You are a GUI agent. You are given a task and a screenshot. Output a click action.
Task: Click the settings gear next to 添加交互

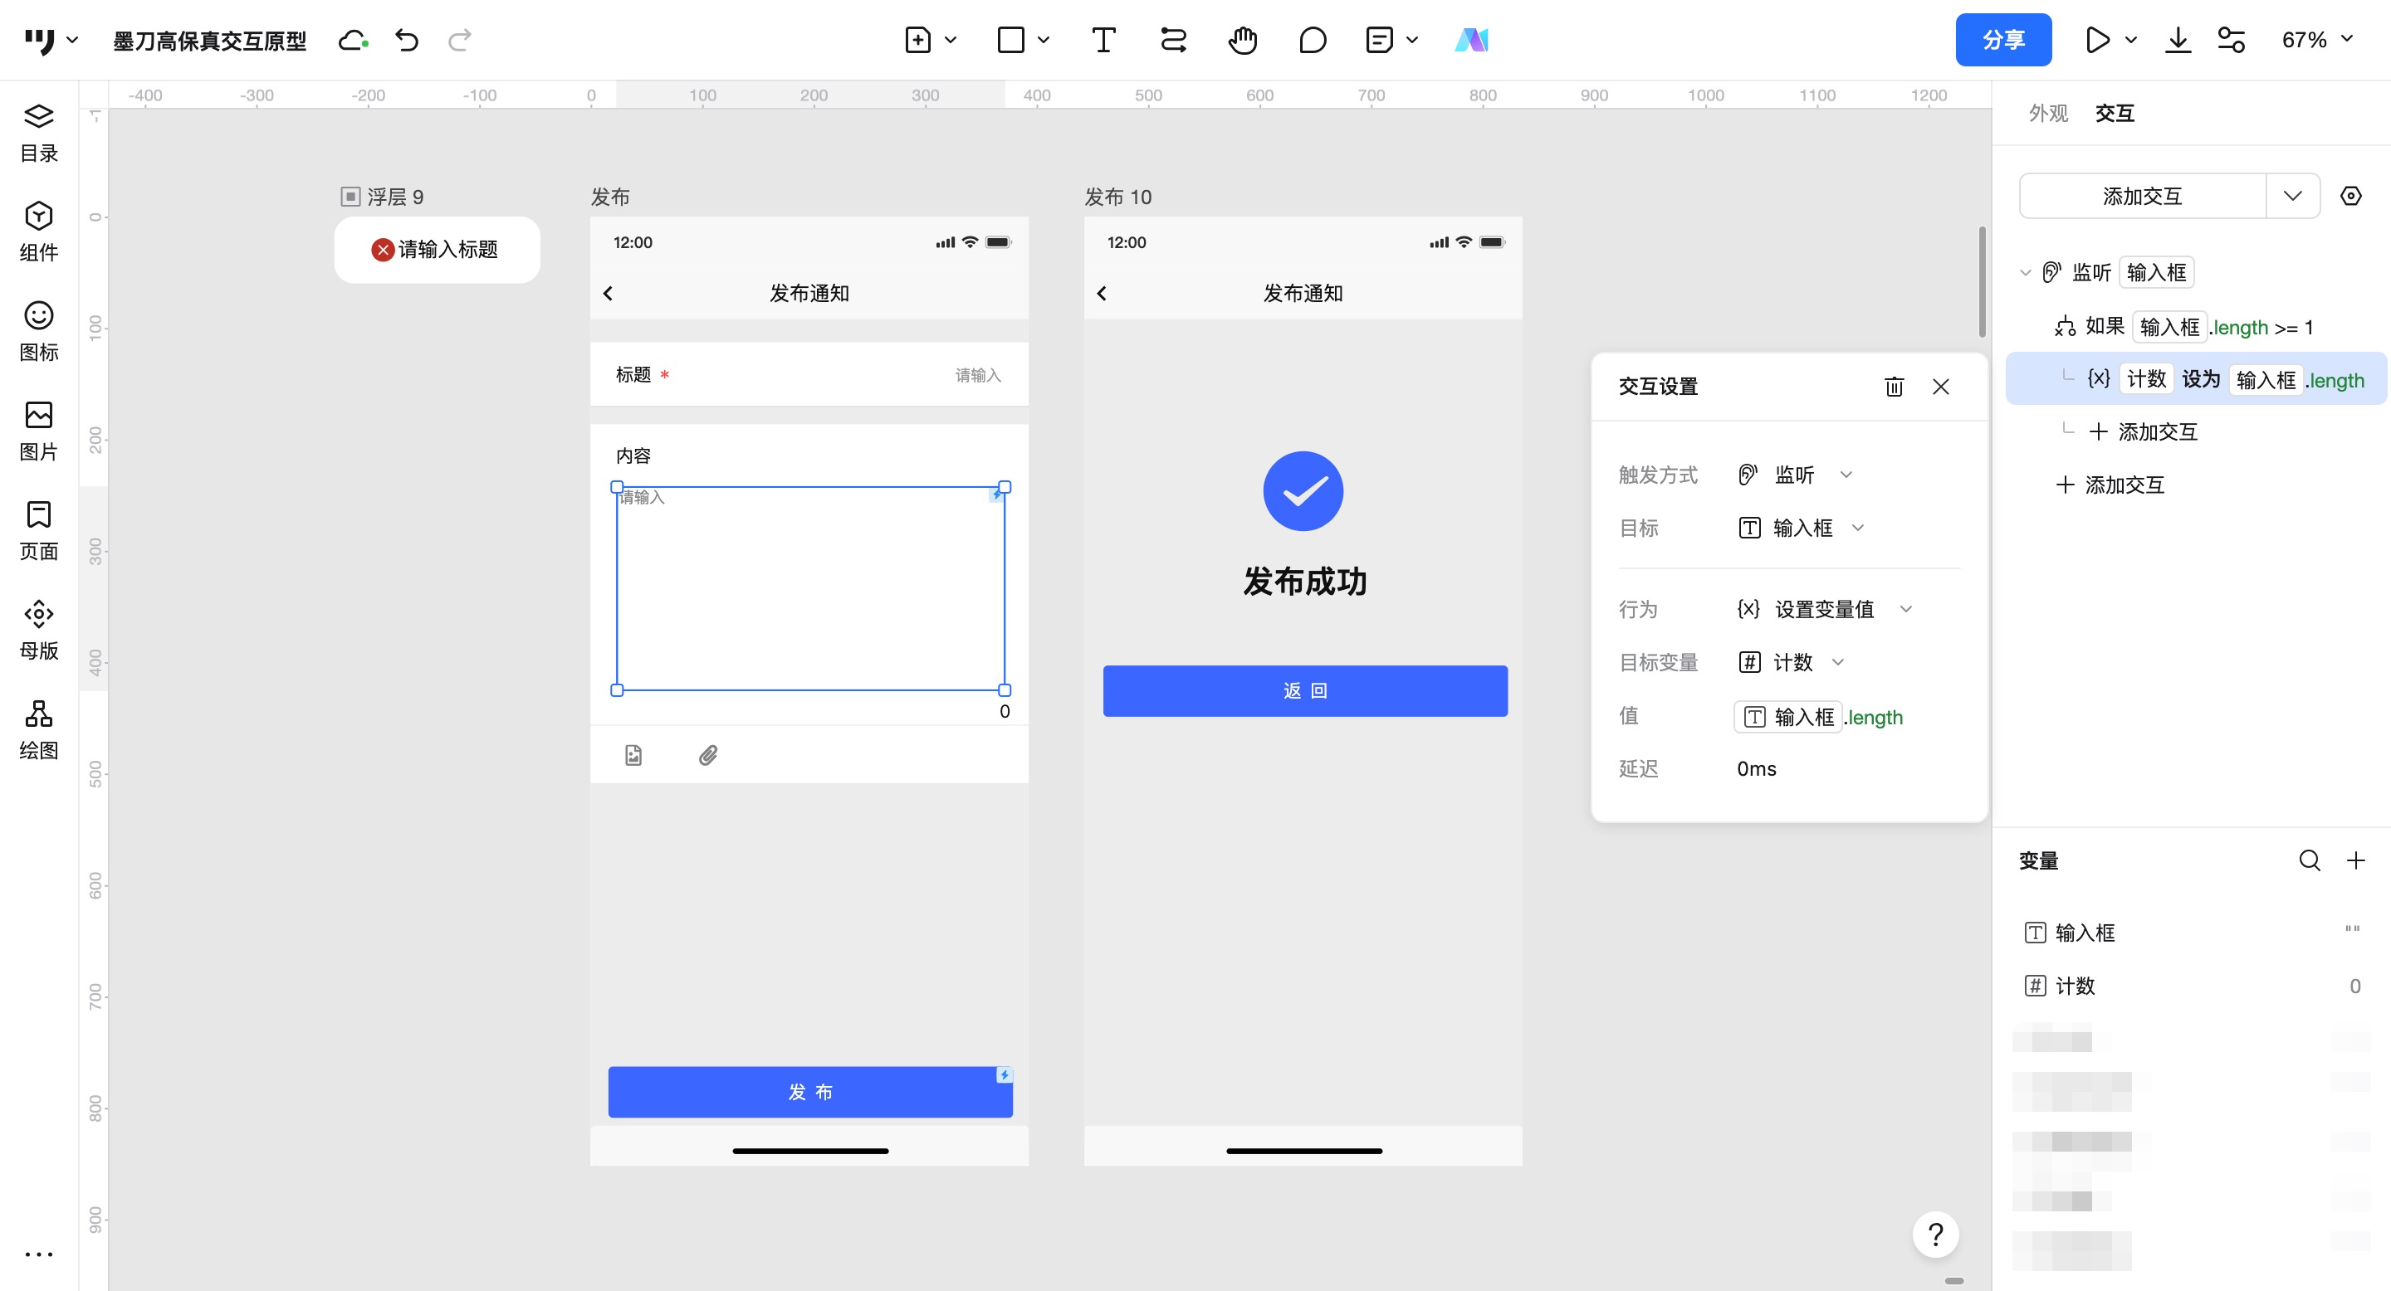point(2352,196)
